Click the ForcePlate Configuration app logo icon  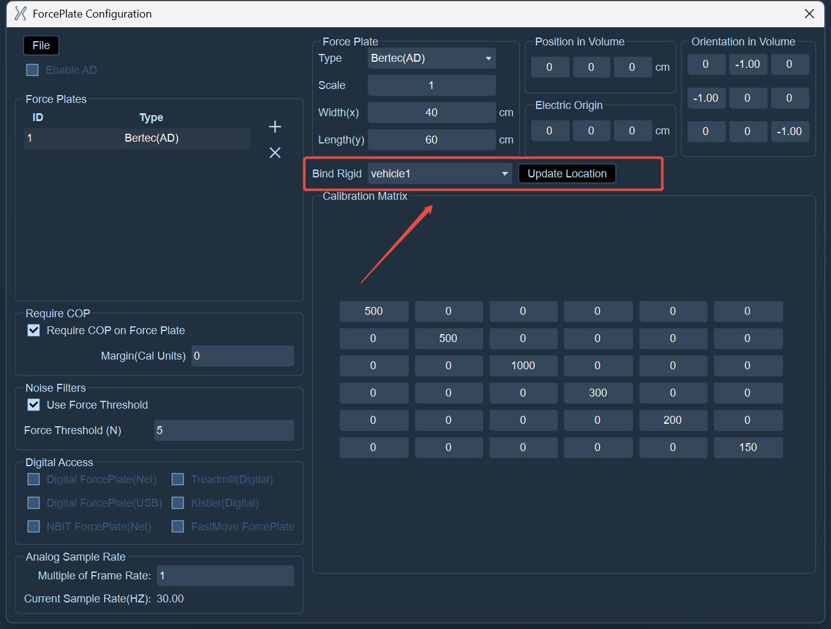click(21, 13)
